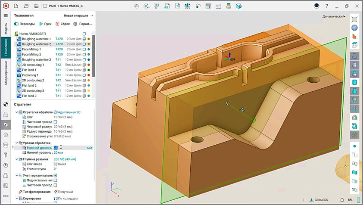
Task: Click the notification bell in the status bar
Action: tap(342, 200)
